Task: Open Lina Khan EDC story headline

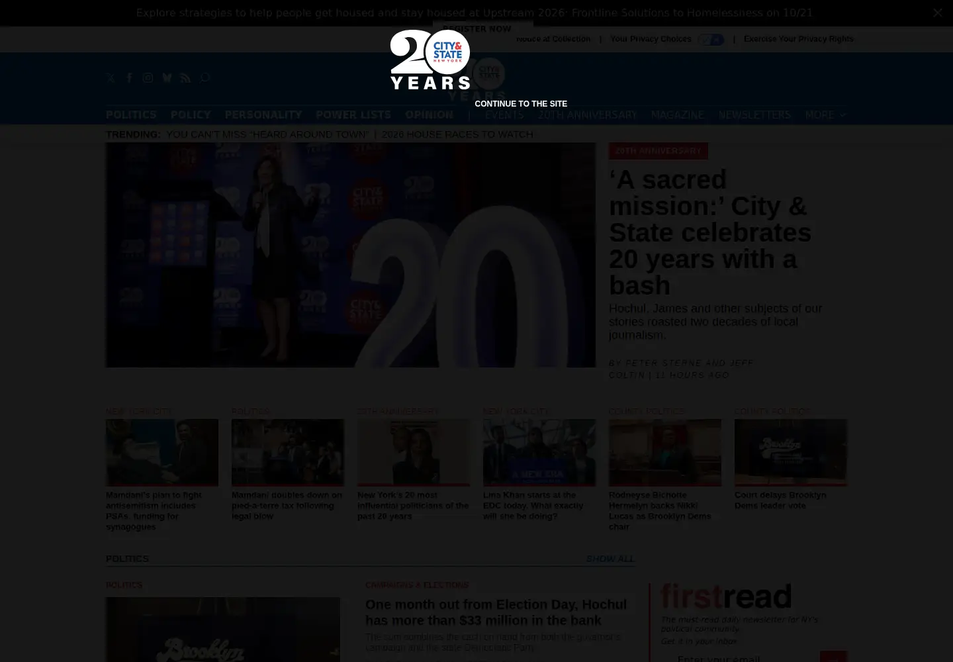Action: tap(533, 505)
